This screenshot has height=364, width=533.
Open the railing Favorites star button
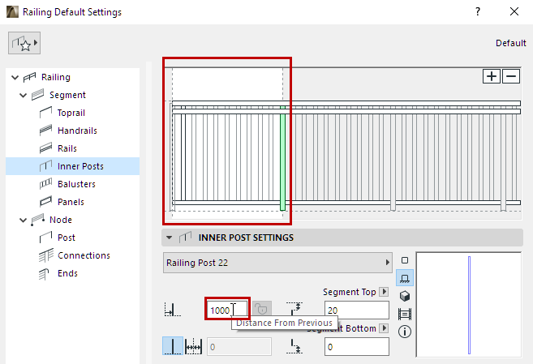click(24, 43)
